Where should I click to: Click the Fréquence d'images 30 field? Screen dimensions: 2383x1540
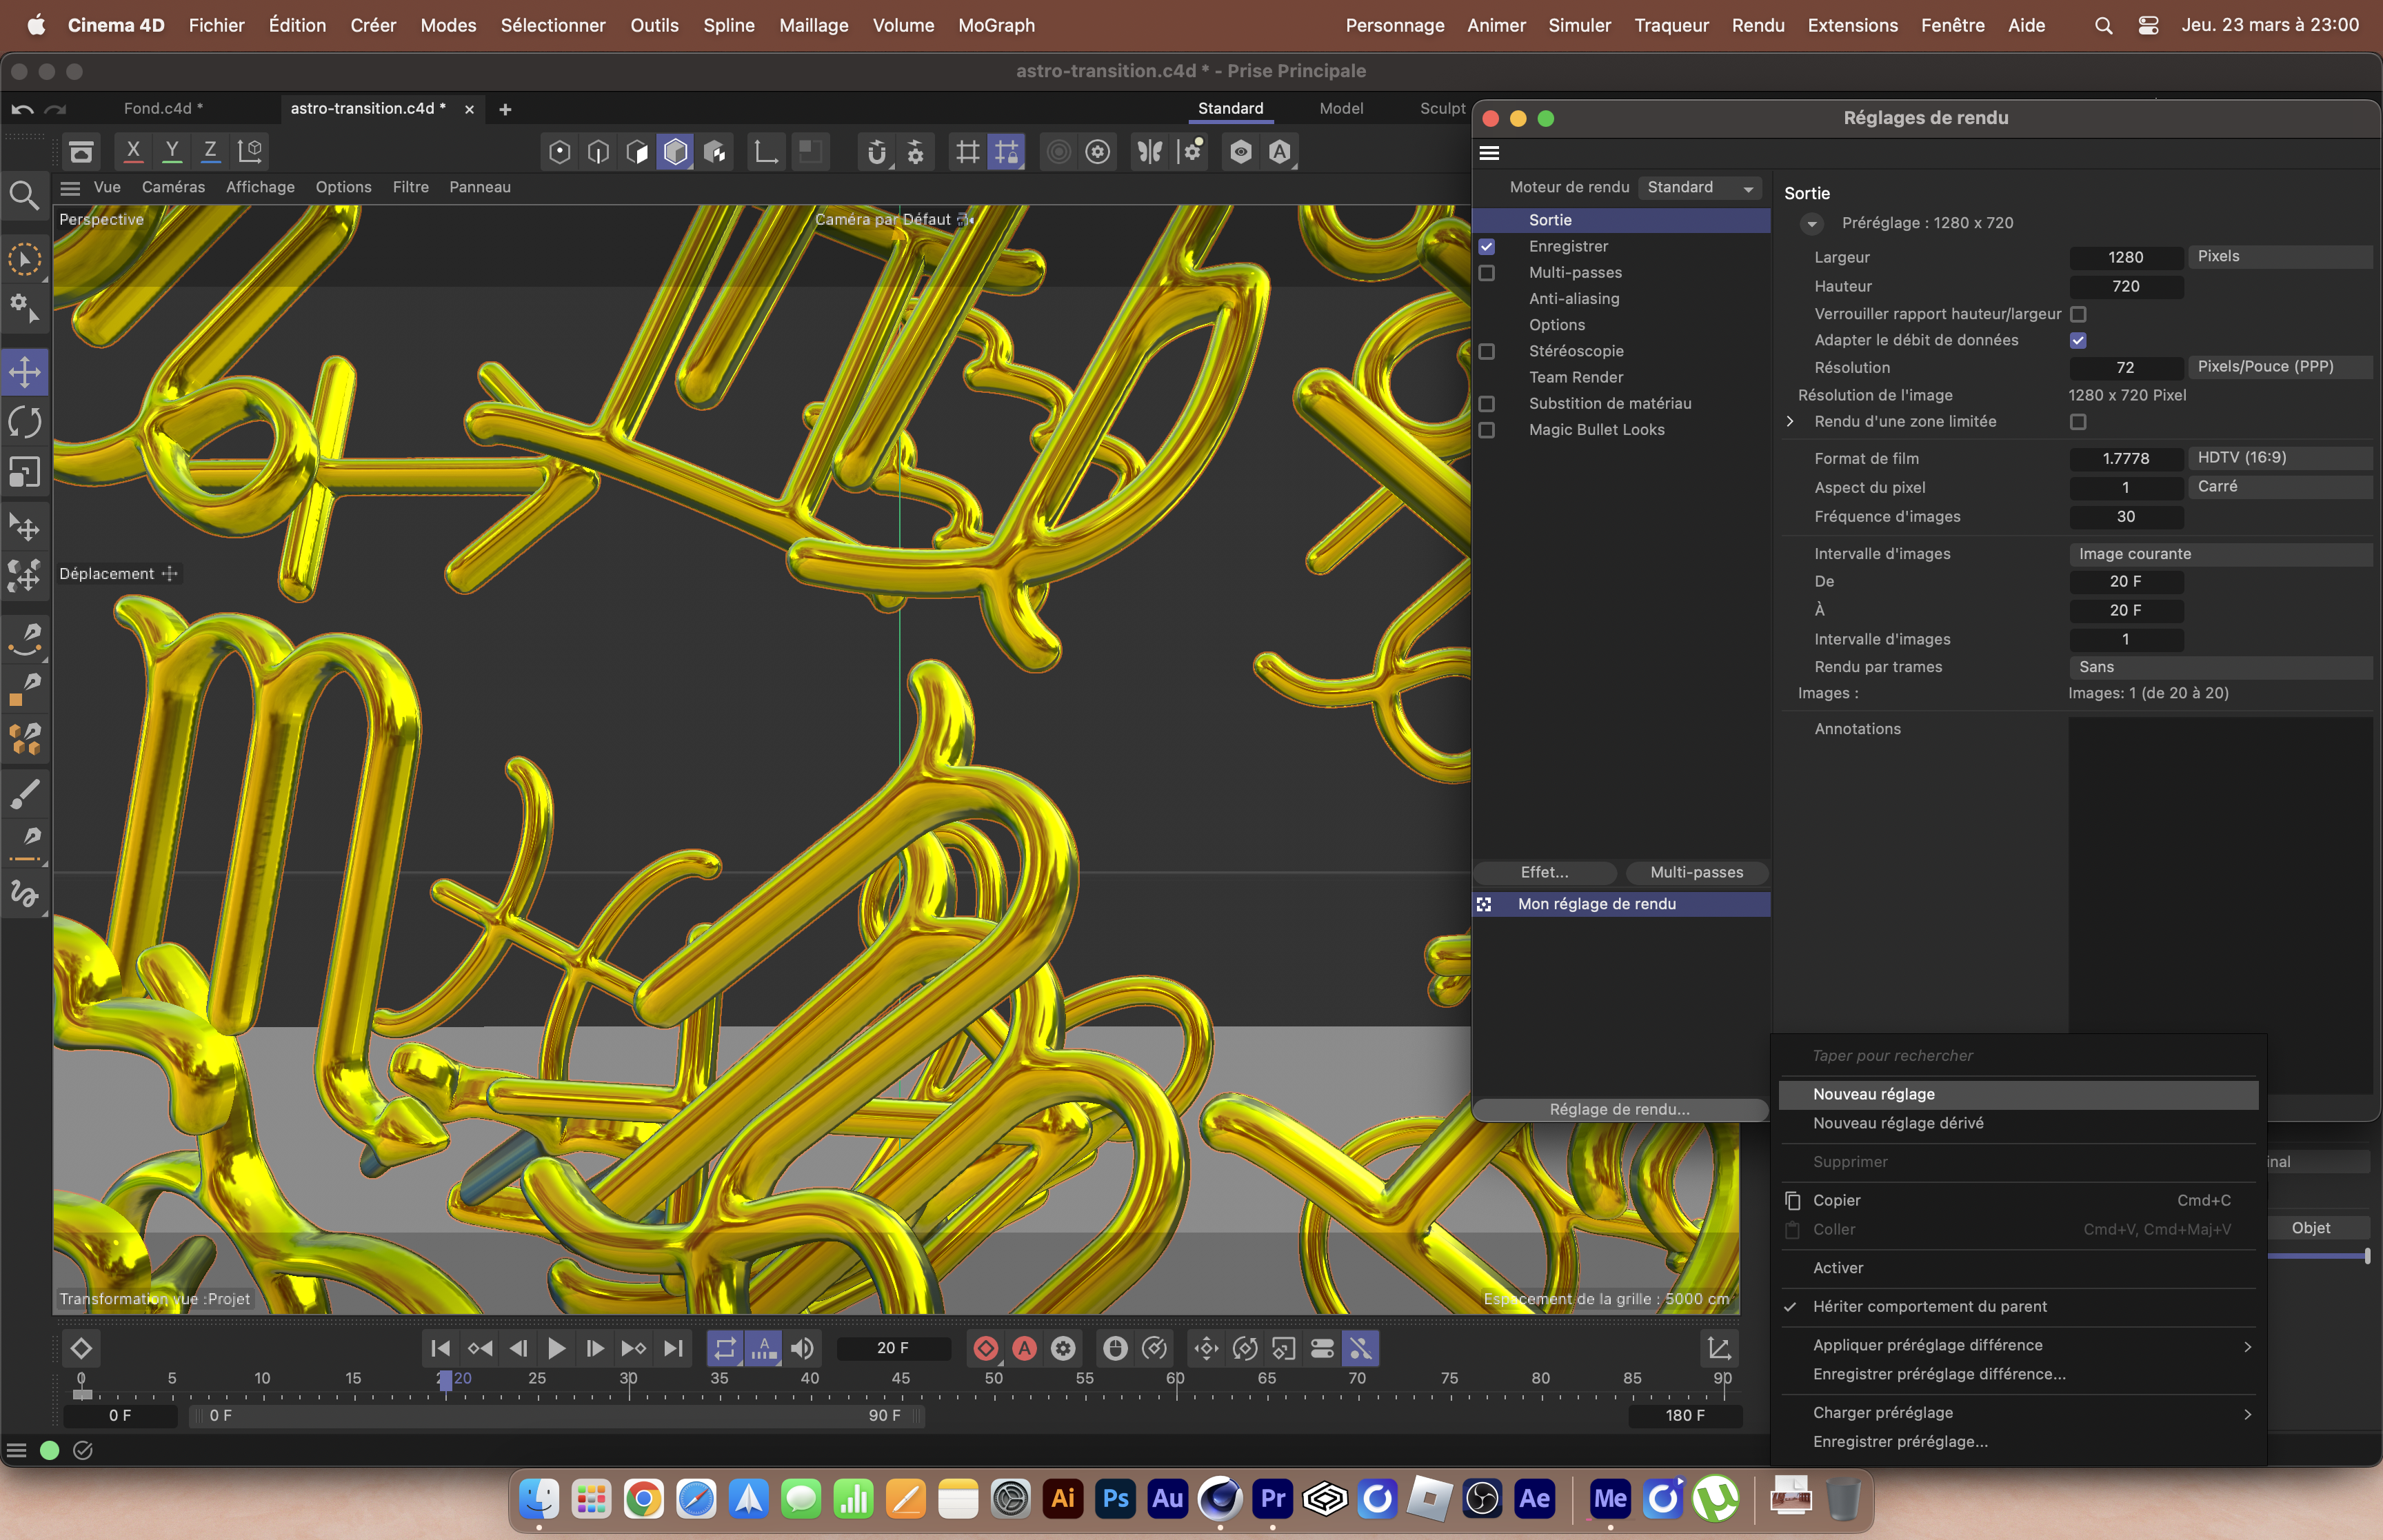pyautogui.click(x=2125, y=517)
